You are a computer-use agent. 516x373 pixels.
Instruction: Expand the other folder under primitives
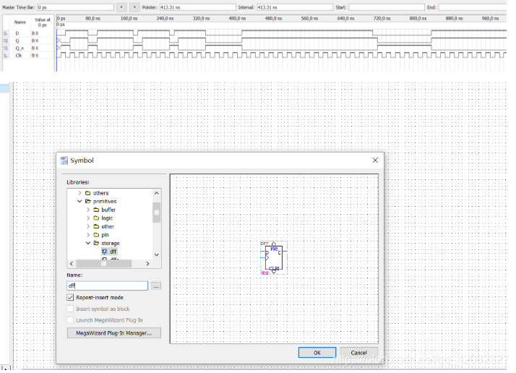(88, 226)
